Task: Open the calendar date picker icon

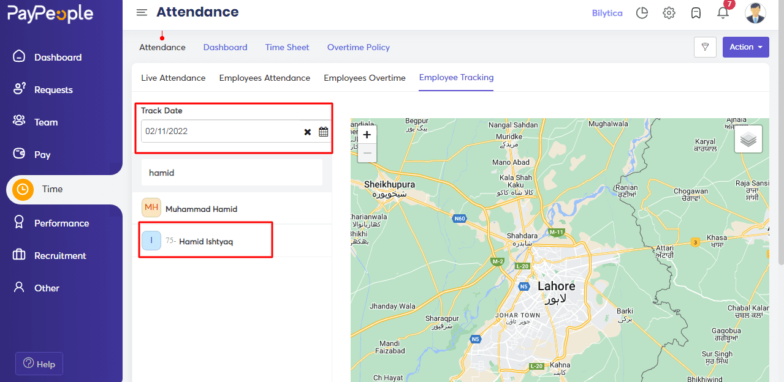Action: 324,132
